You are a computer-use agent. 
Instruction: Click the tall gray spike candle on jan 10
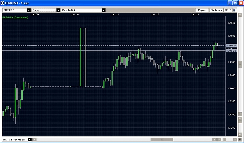(85, 57)
